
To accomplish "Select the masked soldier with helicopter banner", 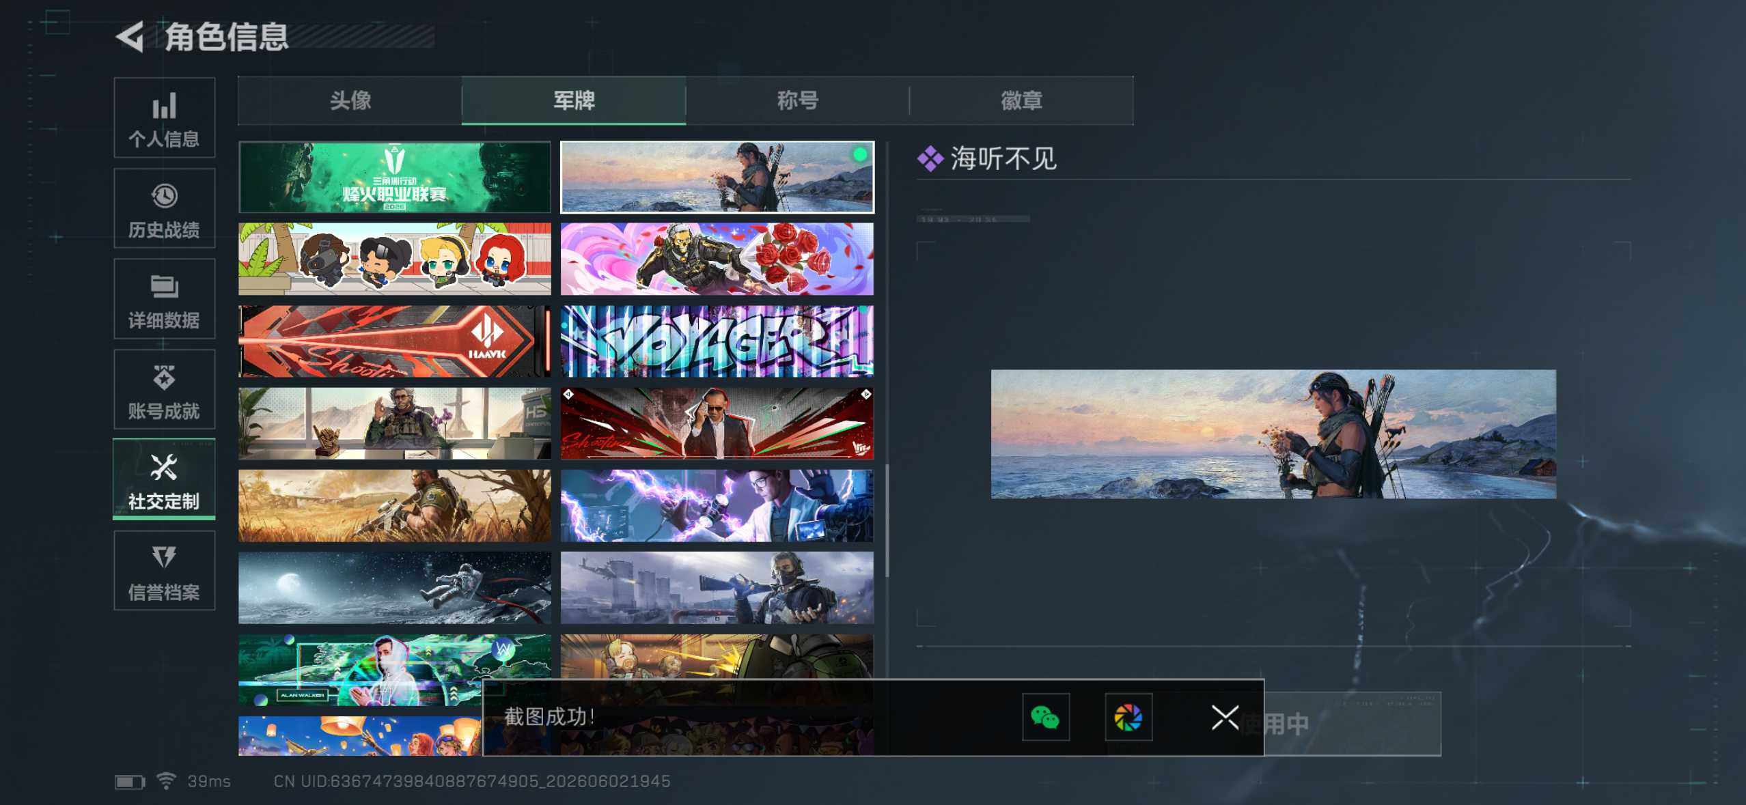I will point(717,588).
